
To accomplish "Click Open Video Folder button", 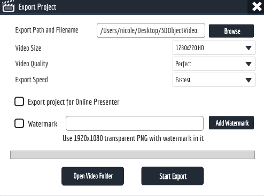I will [x=92, y=176].
